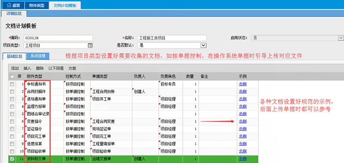The image size is (344, 163).
Task: Click 方案 in the grid toolbar
Action: coord(72,69)
